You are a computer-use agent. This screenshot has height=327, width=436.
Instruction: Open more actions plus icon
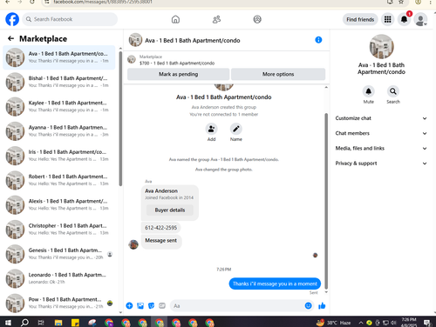pyautogui.click(x=129, y=305)
